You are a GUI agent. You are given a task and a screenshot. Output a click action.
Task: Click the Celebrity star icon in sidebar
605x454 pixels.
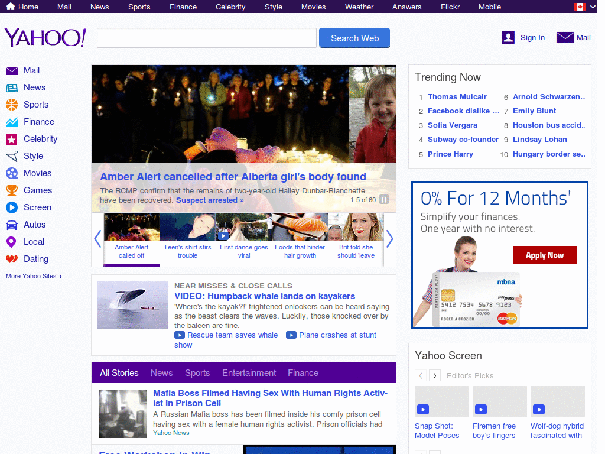12,140
